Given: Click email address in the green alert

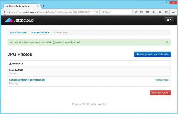Looking at the screenshot, I should tap(61, 42).
